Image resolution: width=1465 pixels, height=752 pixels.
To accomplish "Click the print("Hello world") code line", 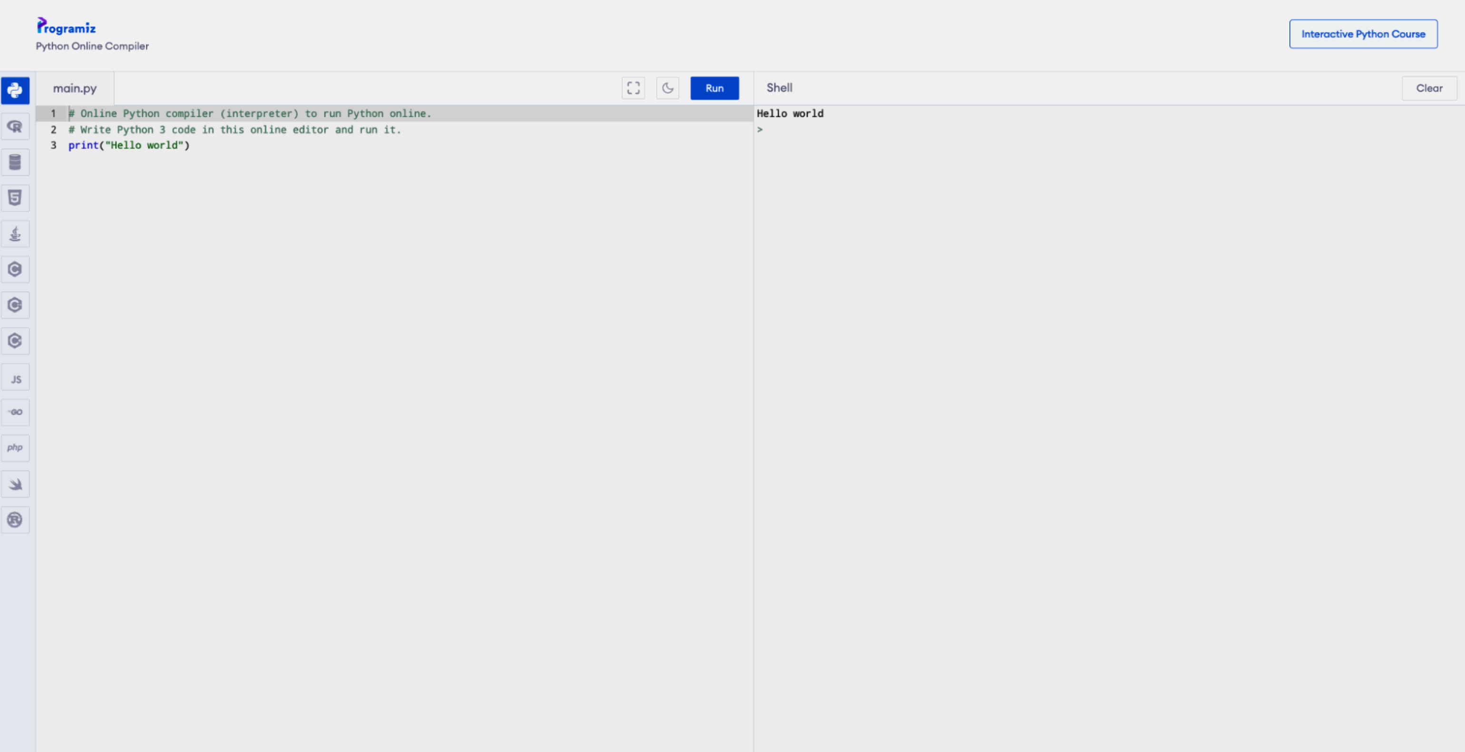I will 129,145.
